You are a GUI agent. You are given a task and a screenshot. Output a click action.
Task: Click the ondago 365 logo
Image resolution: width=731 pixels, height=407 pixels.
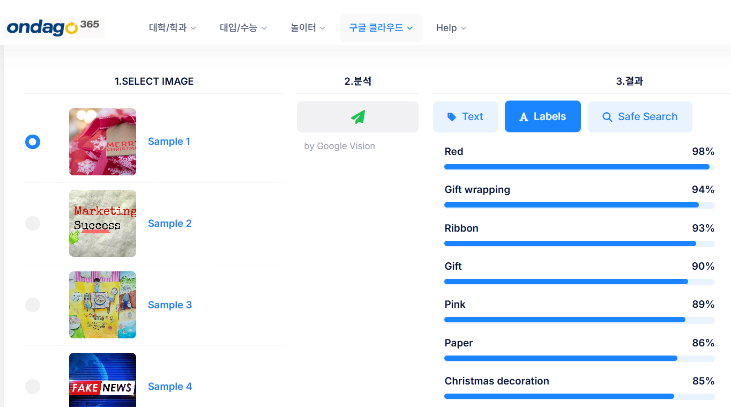pos(54,27)
